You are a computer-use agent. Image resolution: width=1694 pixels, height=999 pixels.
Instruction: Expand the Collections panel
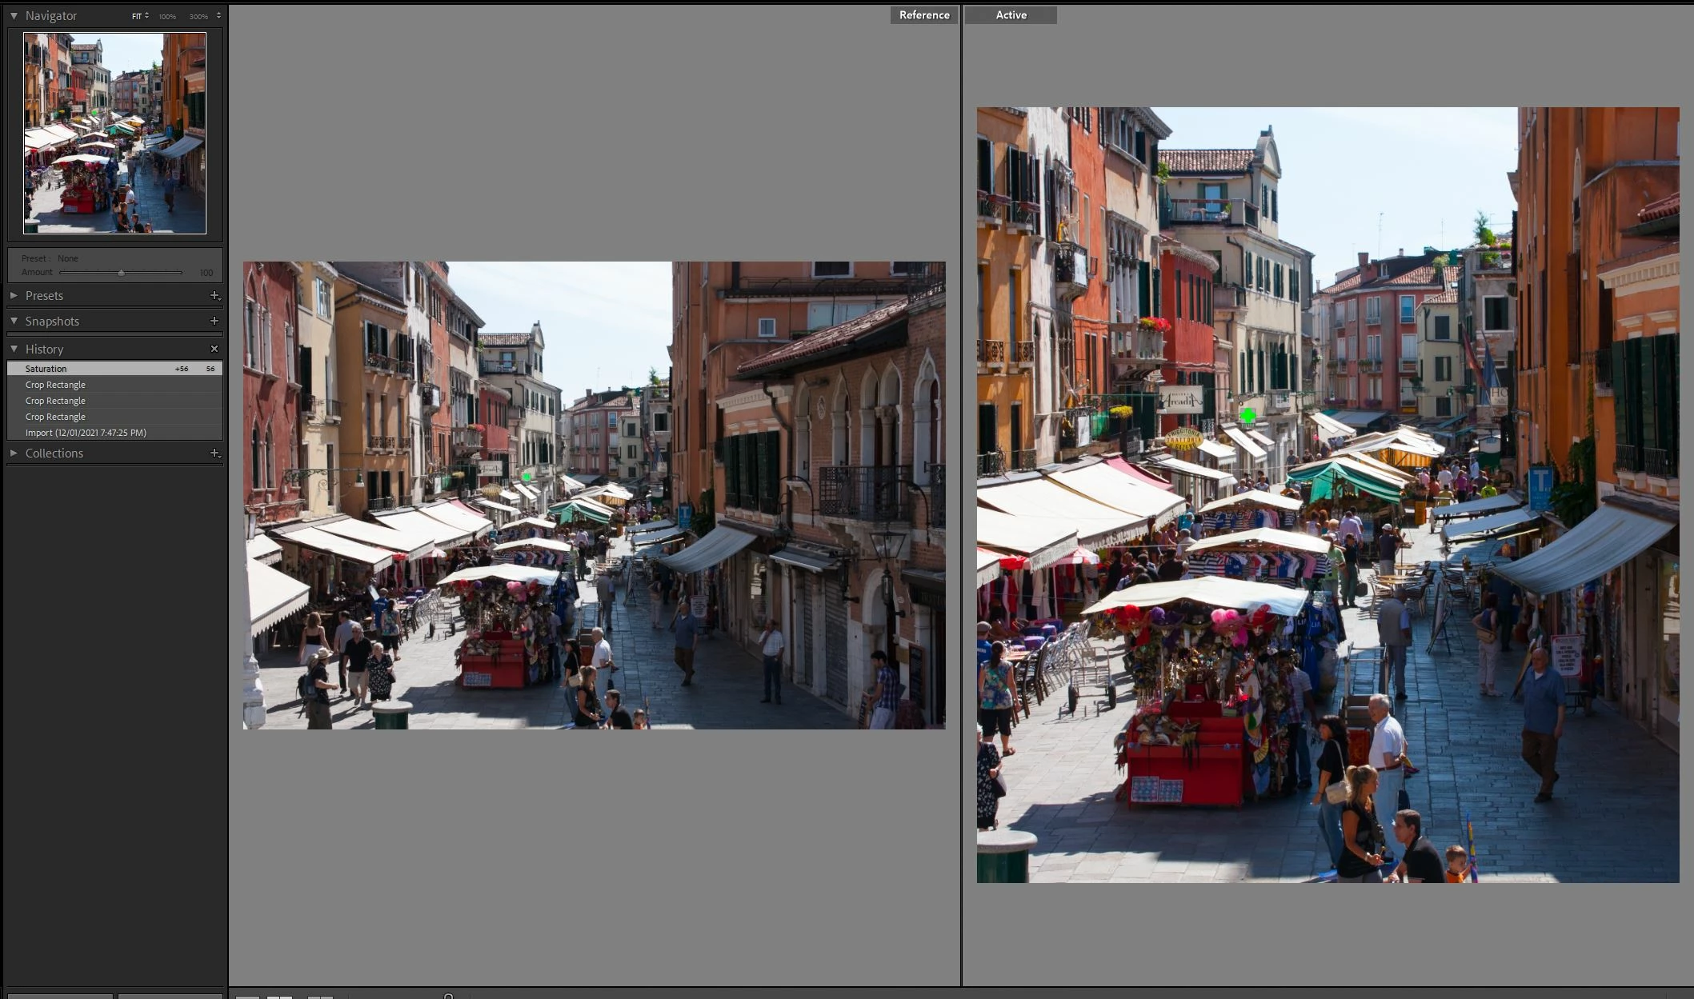point(14,454)
